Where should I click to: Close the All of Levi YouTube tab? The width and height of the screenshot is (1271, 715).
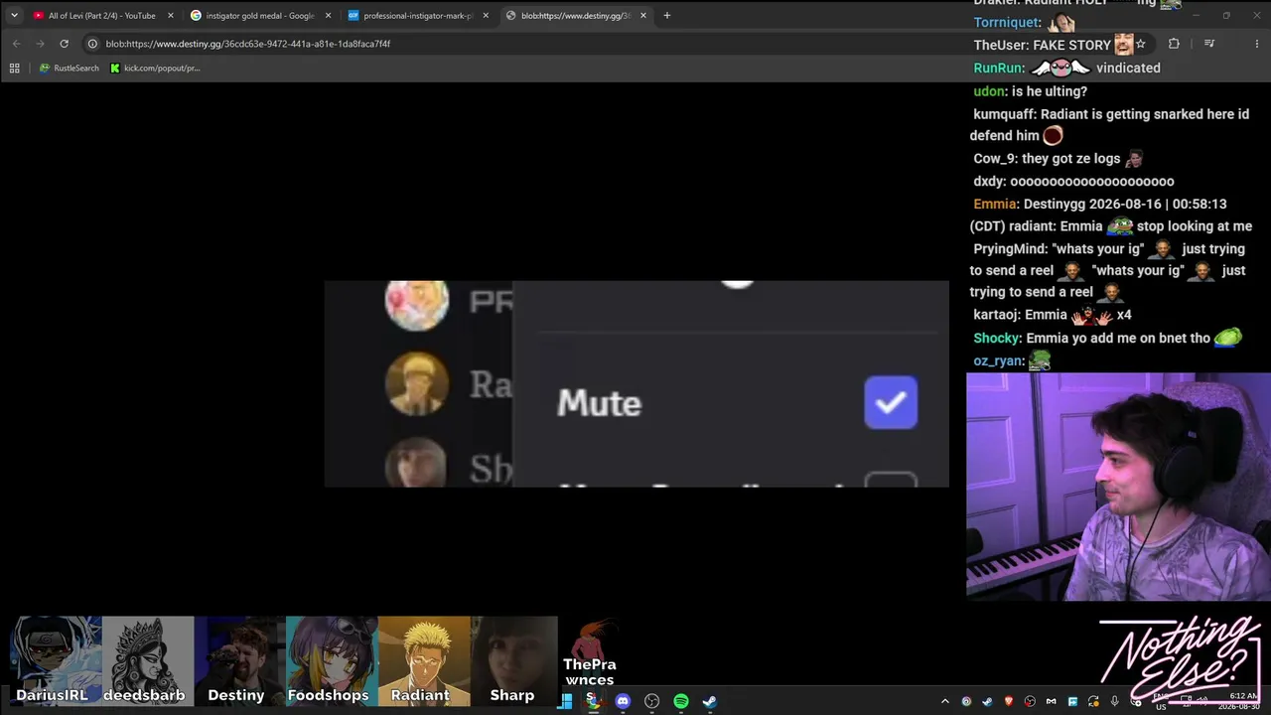[171, 15]
